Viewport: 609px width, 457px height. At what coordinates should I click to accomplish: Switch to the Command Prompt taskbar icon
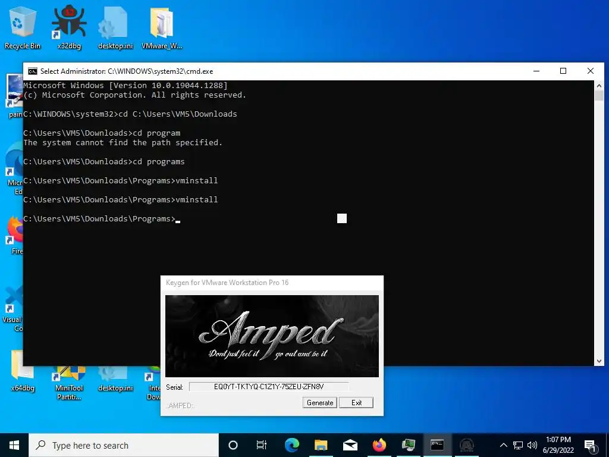click(437, 445)
